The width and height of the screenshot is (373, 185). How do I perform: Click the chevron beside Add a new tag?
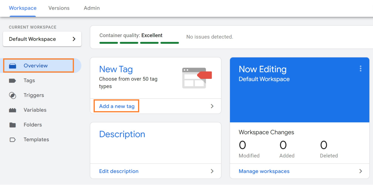(212, 106)
